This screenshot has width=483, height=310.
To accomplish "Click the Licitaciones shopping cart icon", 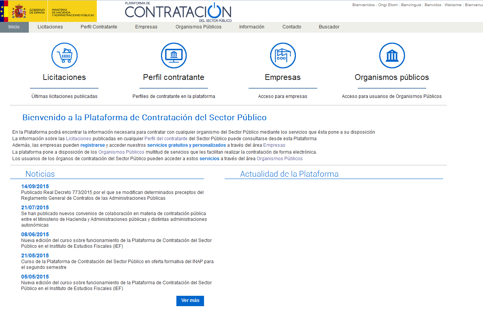I will pos(65,56).
